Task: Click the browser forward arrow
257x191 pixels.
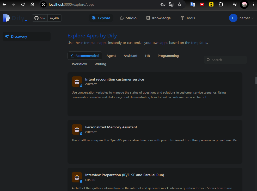Action: coord(14,4)
